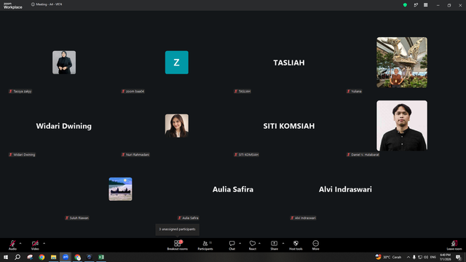Open the weather widget showing 30°C Cerah
The width and height of the screenshot is (466, 262).
388,257
